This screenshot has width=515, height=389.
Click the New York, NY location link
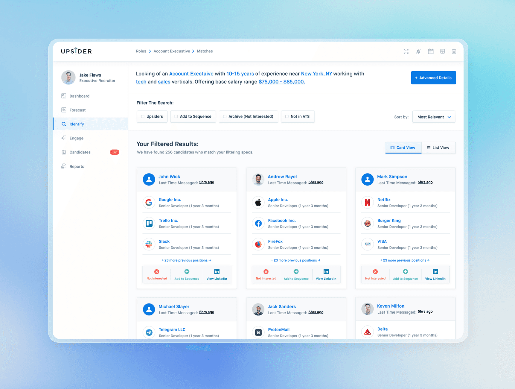click(316, 74)
